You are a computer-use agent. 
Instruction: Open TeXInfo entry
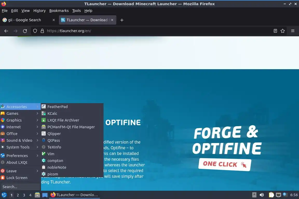72,147
